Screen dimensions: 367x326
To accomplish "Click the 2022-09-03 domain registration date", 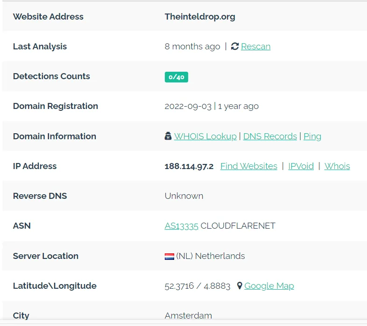I will (188, 106).
